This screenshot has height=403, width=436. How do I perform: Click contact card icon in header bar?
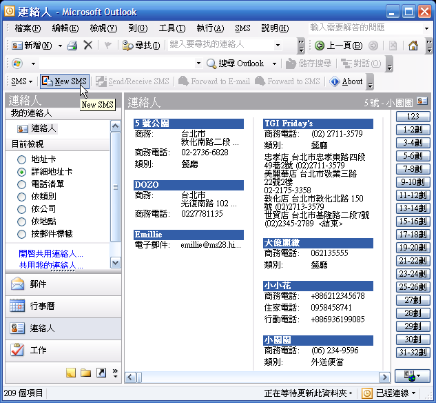[422, 101]
